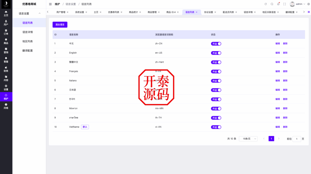This screenshot has height=174, width=311.
Task: Open the 设置 settings sidebar icon
Action: [x=6, y=88]
